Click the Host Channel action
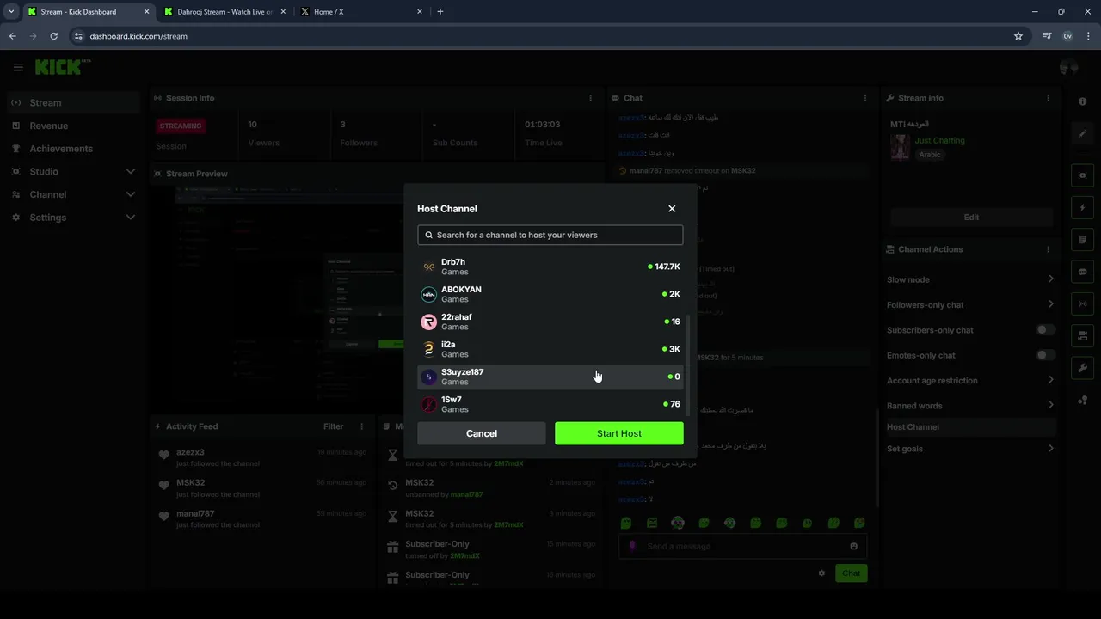 point(970,427)
